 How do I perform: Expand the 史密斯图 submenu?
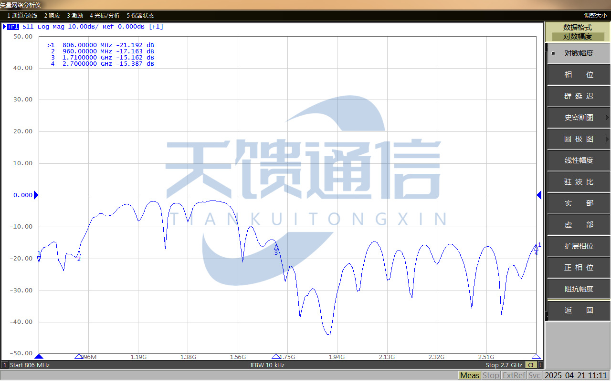(x=578, y=118)
